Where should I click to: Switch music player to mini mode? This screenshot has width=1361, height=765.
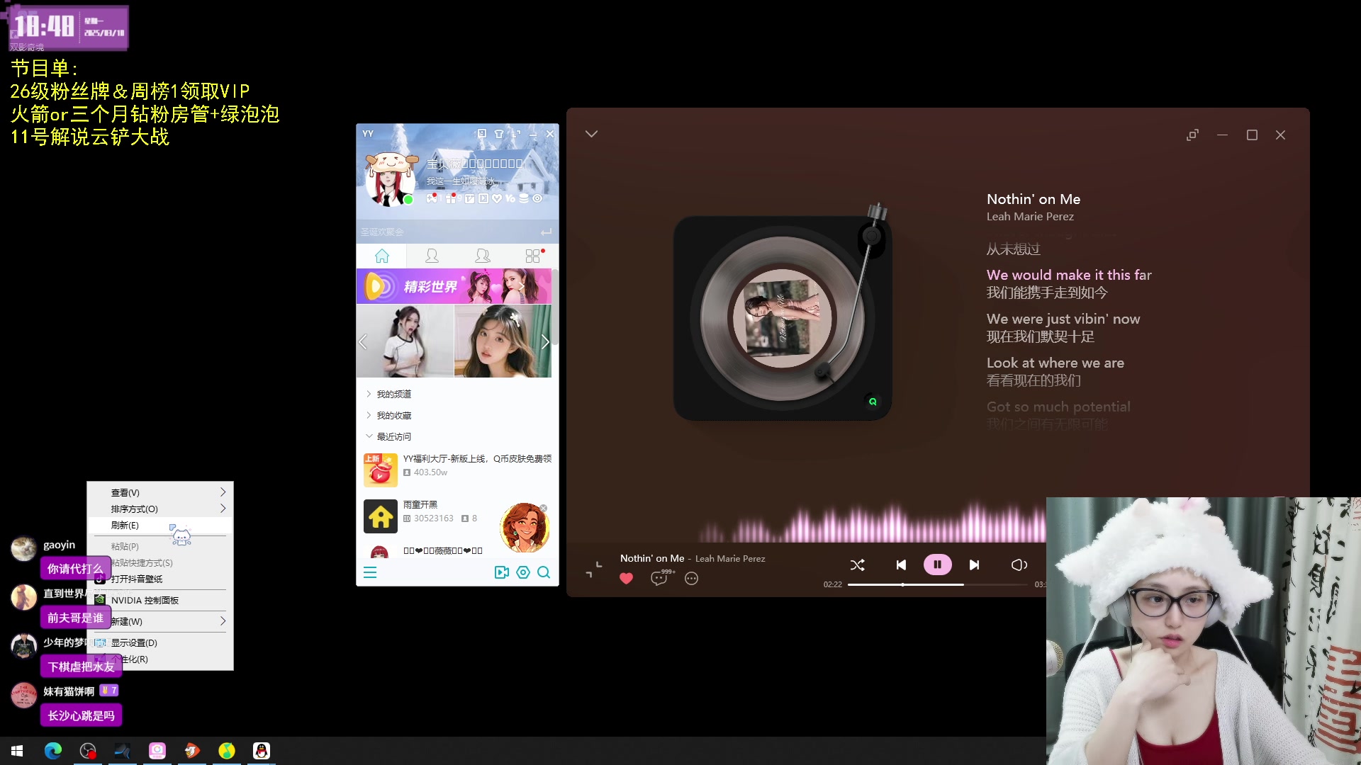(x=1192, y=135)
